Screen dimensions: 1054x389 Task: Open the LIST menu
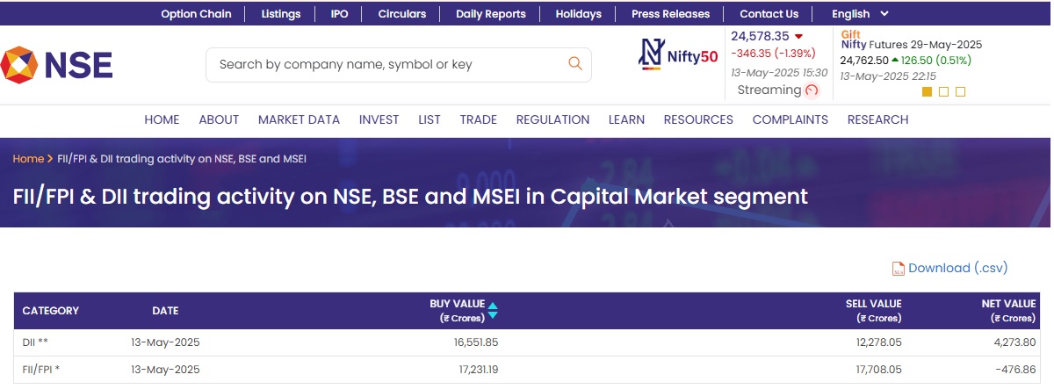coord(430,119)
